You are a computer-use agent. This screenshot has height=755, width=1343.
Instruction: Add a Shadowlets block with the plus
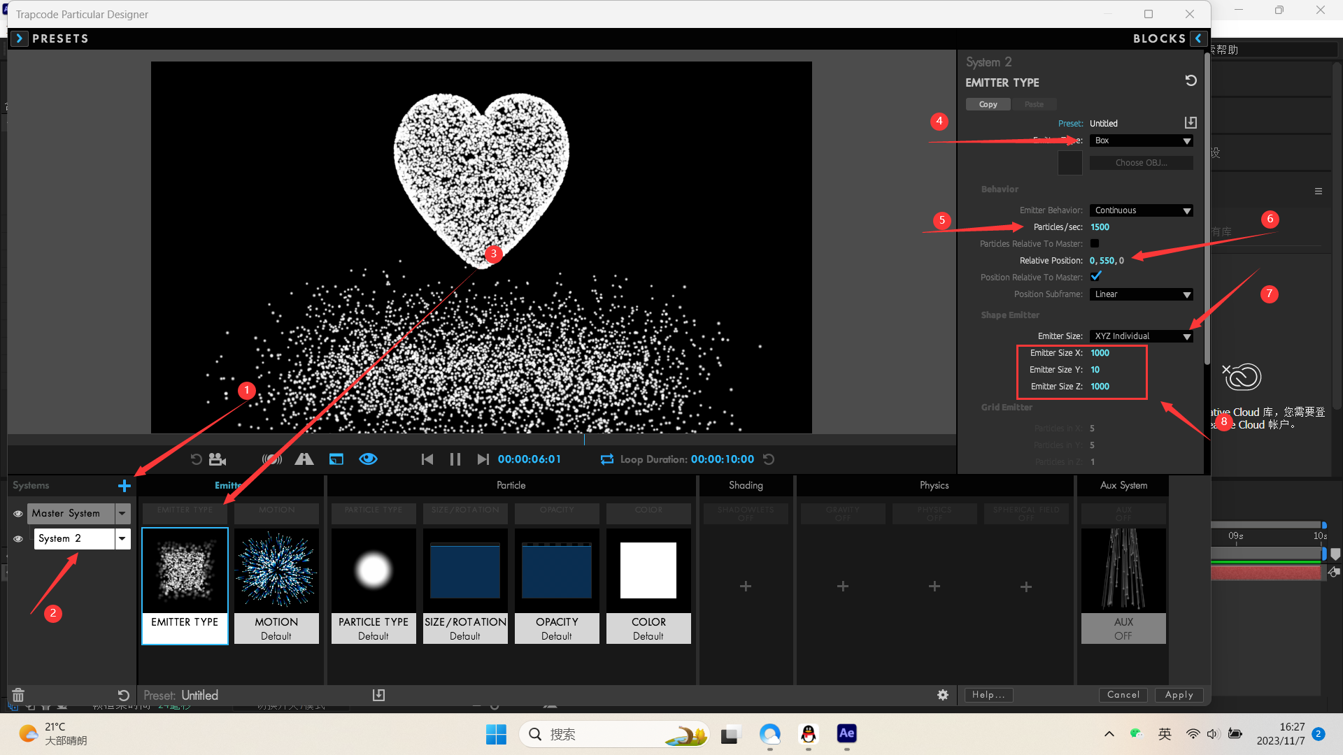[x=746, y=586]
